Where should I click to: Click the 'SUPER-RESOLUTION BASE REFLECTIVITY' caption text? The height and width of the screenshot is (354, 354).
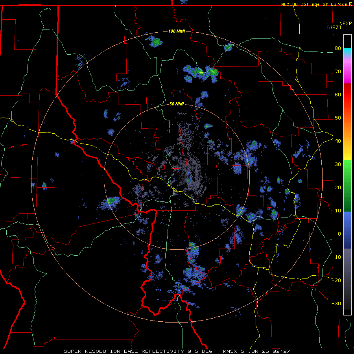coord(124,351)
